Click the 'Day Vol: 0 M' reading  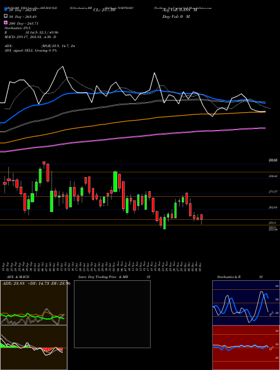(x=176, y=16)
